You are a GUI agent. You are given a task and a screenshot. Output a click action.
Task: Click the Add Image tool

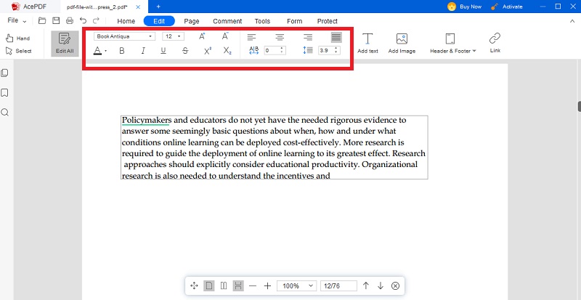point(402,44)
